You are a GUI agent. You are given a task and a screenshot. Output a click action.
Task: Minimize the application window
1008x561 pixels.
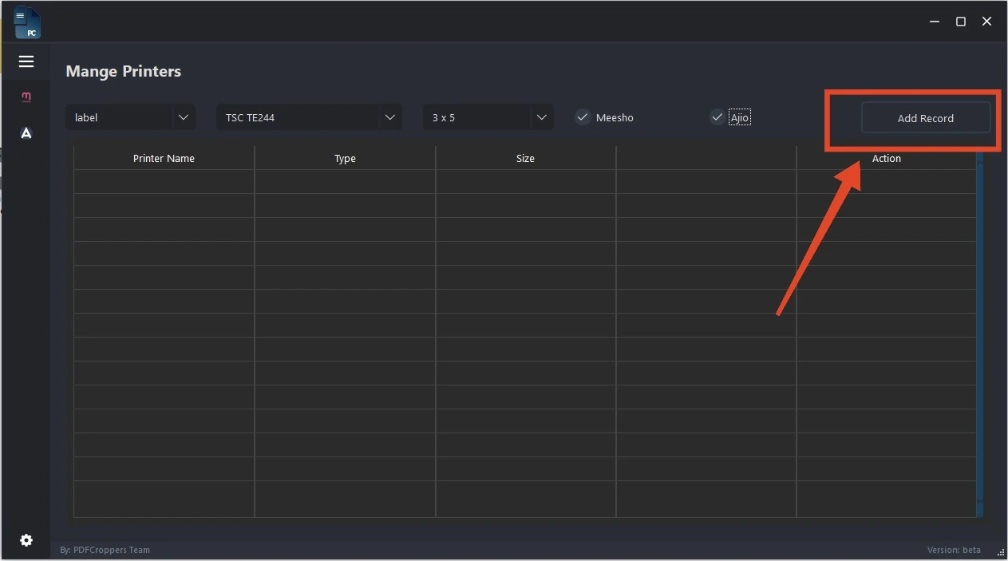(x=935, y=22)
